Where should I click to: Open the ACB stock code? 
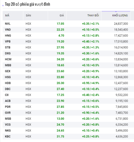click(x=8, y=101)
